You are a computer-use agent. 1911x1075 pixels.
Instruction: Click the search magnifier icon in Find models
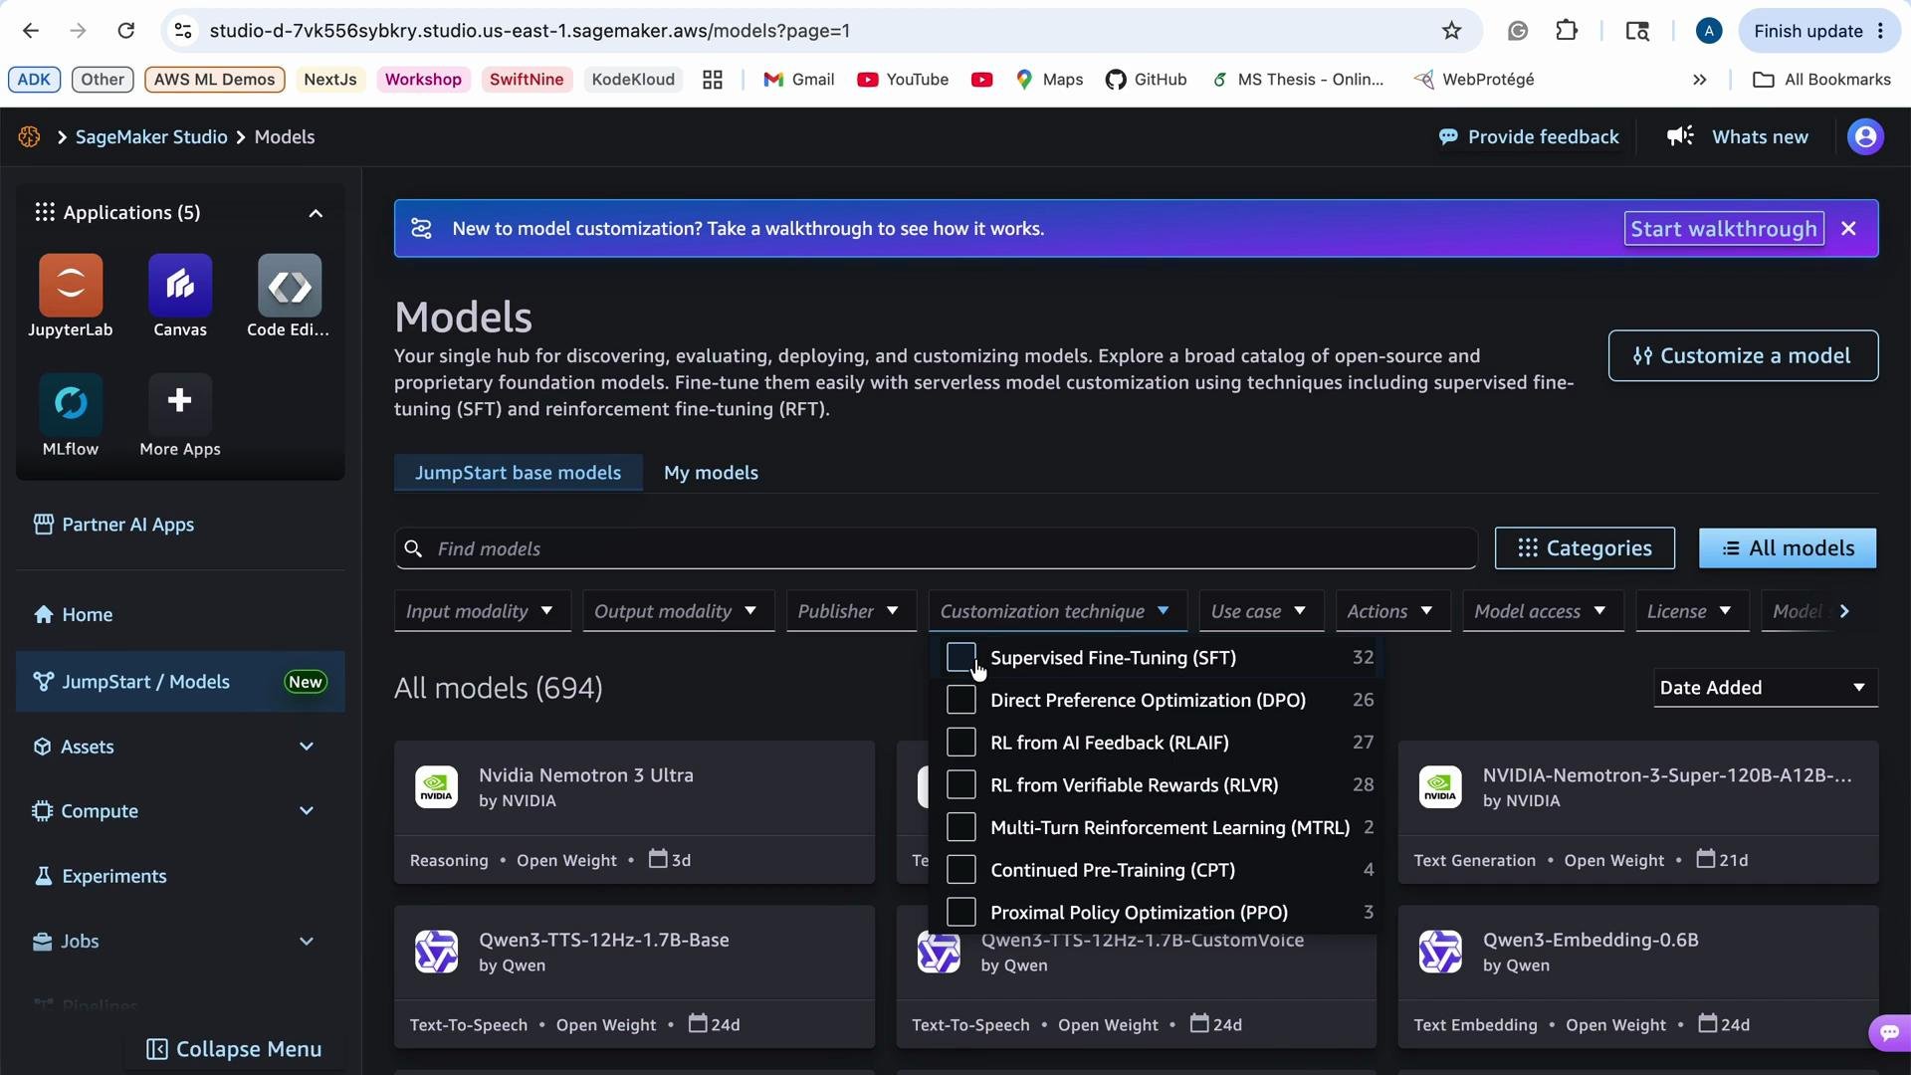[413, 548]
